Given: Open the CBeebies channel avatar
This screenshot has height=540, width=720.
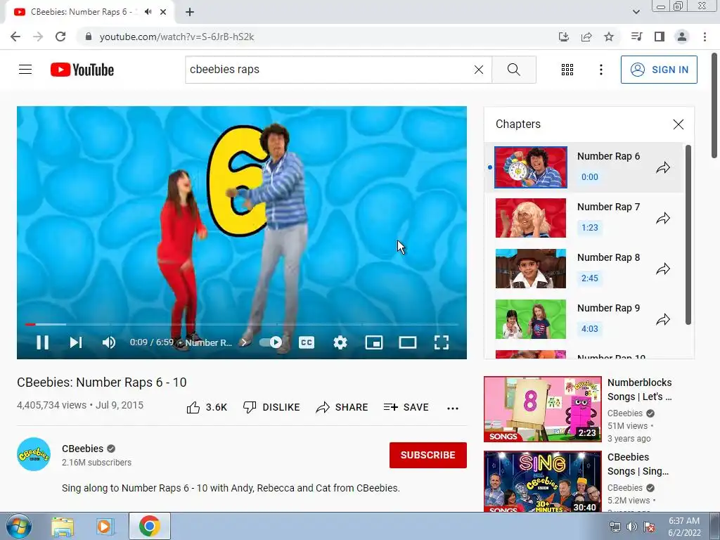Looking at the screenshot, I should tap(34, 454).
